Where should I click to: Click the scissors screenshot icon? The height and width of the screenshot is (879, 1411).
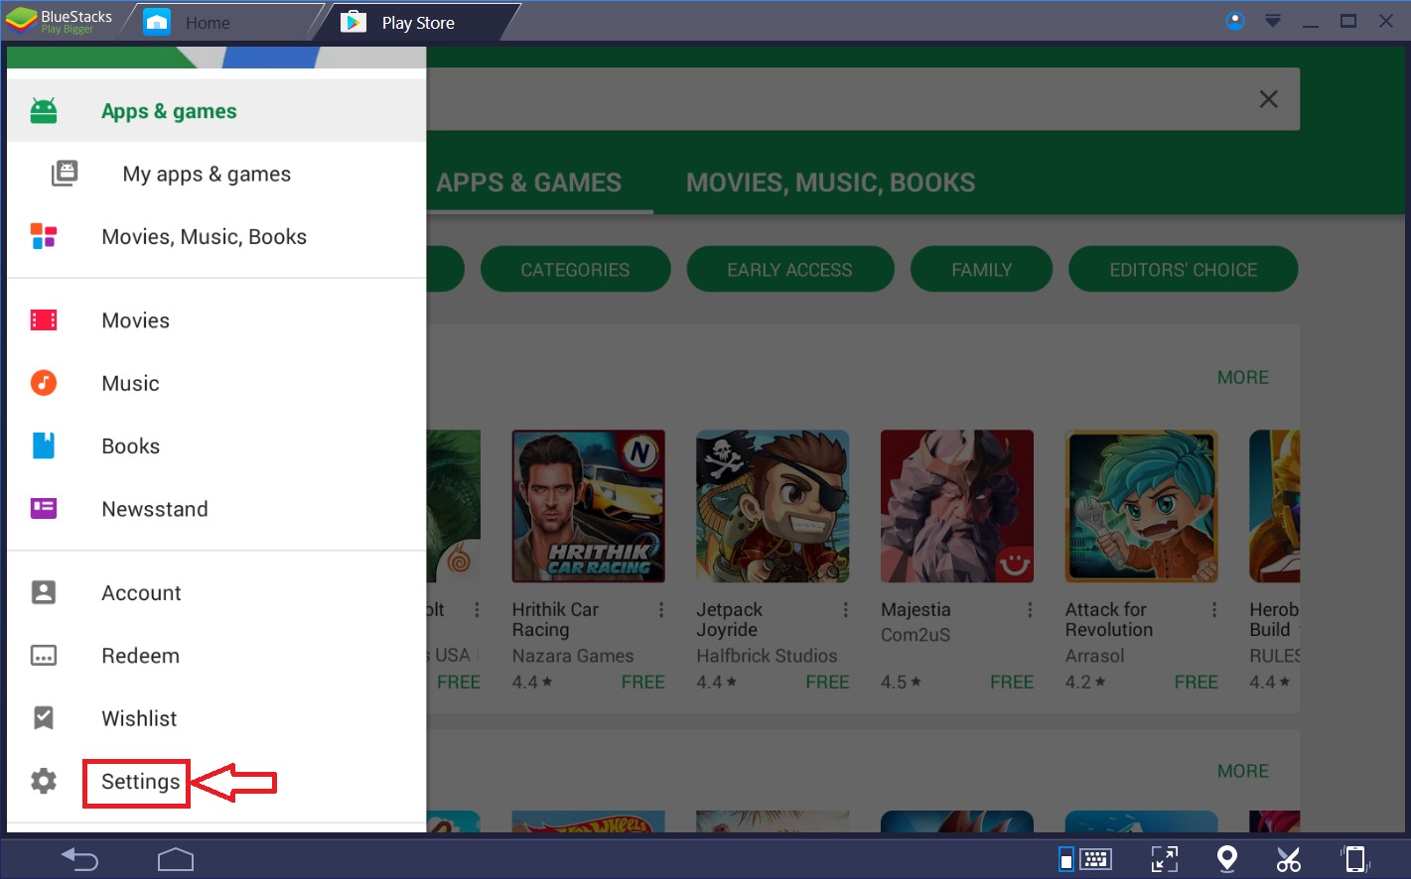[x=1289, y=859]
